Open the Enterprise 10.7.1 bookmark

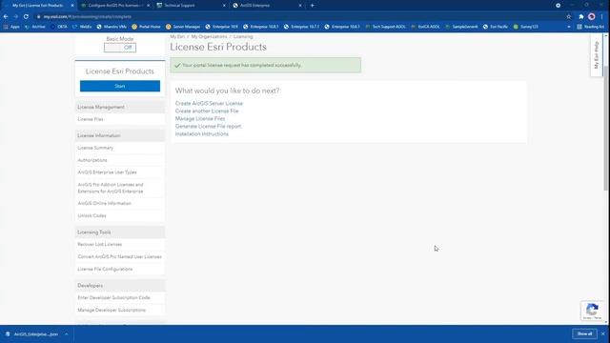(301, 27)
